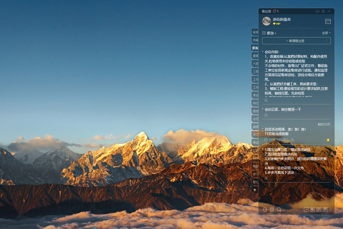Open the hamburger menu in the title bar

coord(323,11)
